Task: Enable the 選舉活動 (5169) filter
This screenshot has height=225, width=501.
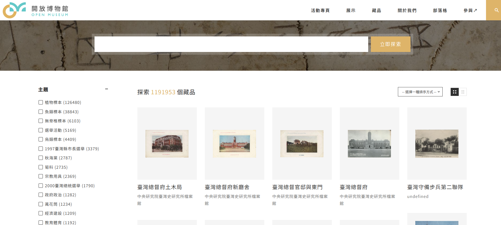Action: 41,130
